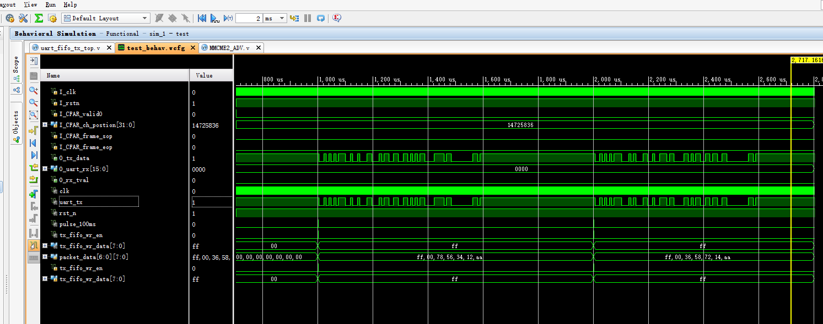Click the Zoom In waveform icon
The height and width of the screenshot is (324, 823).
[34, 90]
